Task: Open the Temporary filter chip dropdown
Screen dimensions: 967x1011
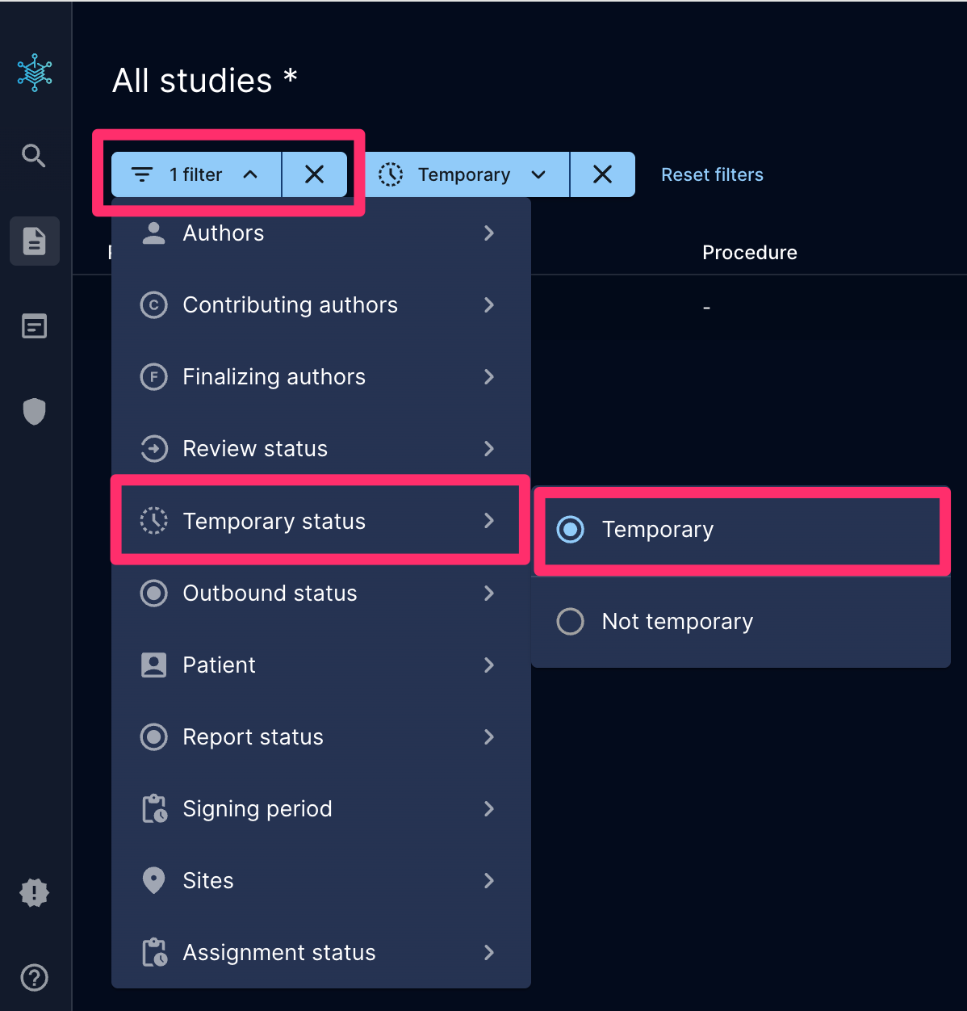Action: click(538, 174)
